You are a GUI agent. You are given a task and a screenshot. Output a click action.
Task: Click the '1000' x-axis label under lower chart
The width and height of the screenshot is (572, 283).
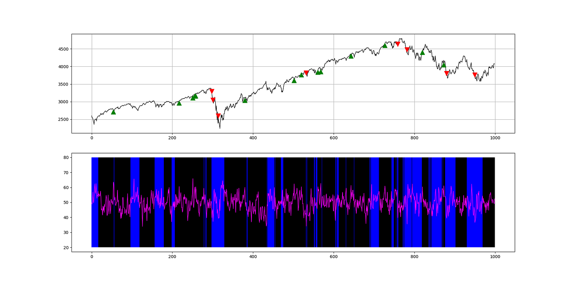pos(495,257)
